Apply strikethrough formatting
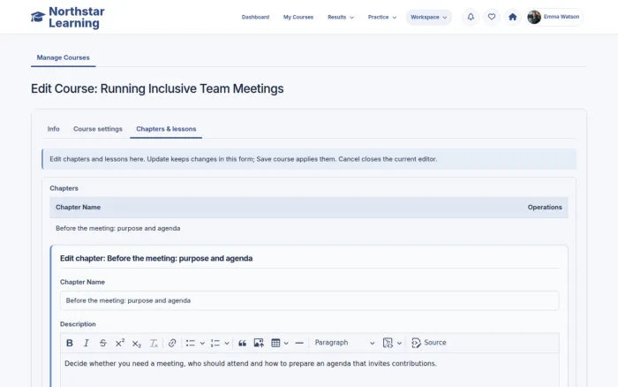618x387 pixels. tap(103, 343)
